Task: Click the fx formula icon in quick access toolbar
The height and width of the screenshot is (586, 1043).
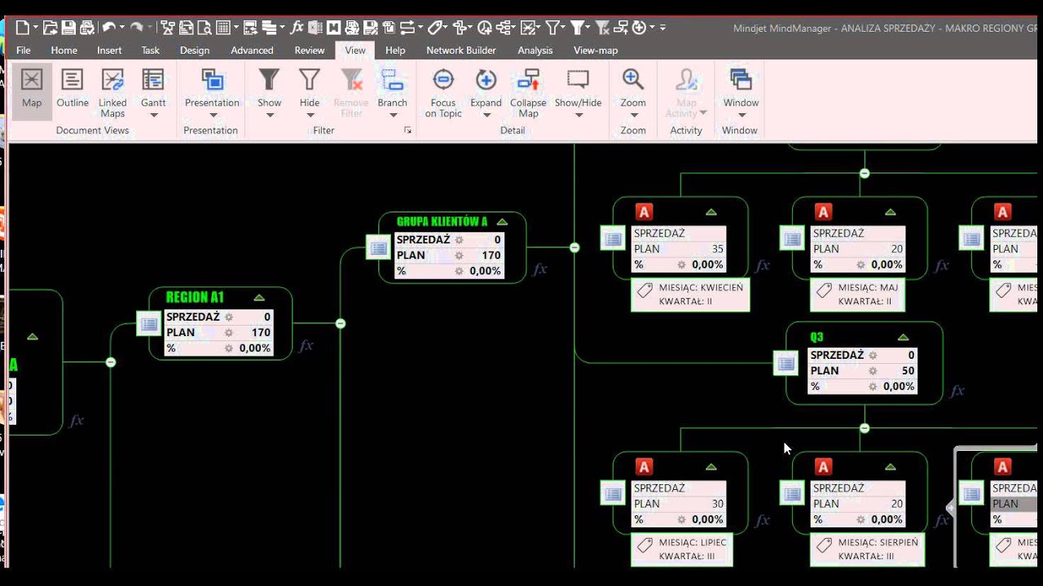Action: click(297, 28)
